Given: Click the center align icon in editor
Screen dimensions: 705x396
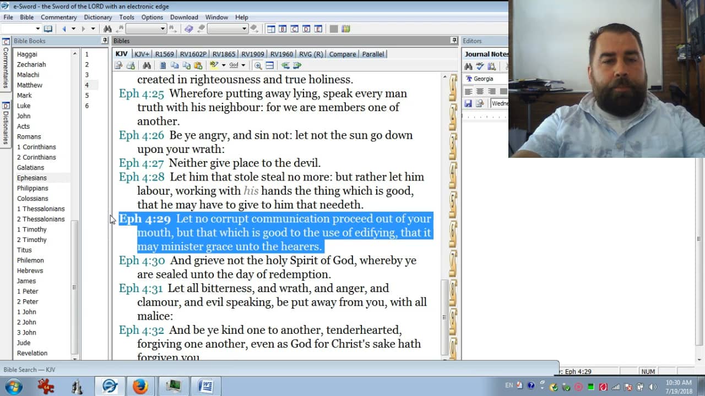Looking at the screenshot, I should click(480, 91).
